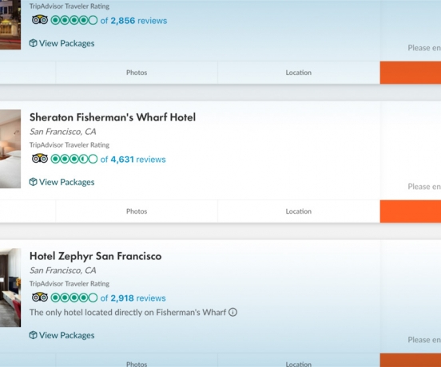Click 'TripAdvisor Traveler Rating' label in Zephyr card
This screenshot has height=367, width=441.
[x=70, y=284]
